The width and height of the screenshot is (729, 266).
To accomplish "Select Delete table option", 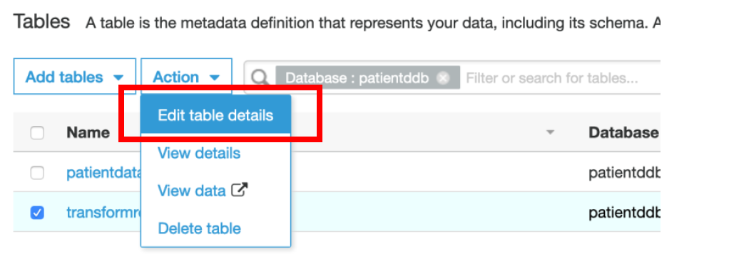I will point(200,228).
